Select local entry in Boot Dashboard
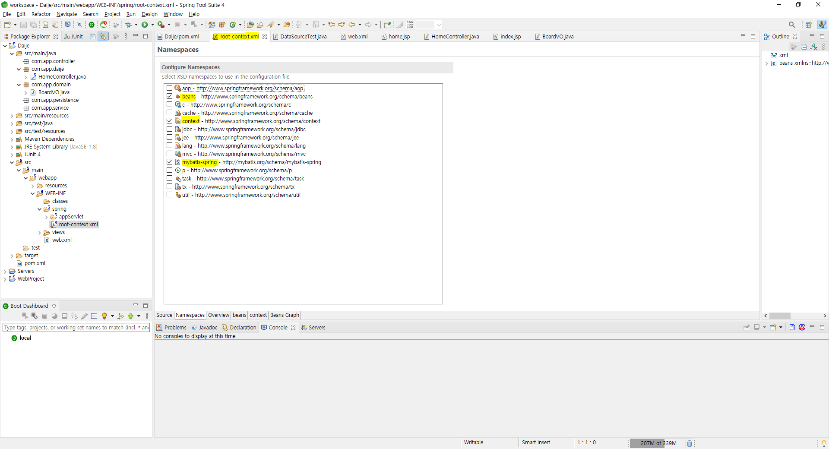Screen dimensions: 829x449 tap(25, 338)
